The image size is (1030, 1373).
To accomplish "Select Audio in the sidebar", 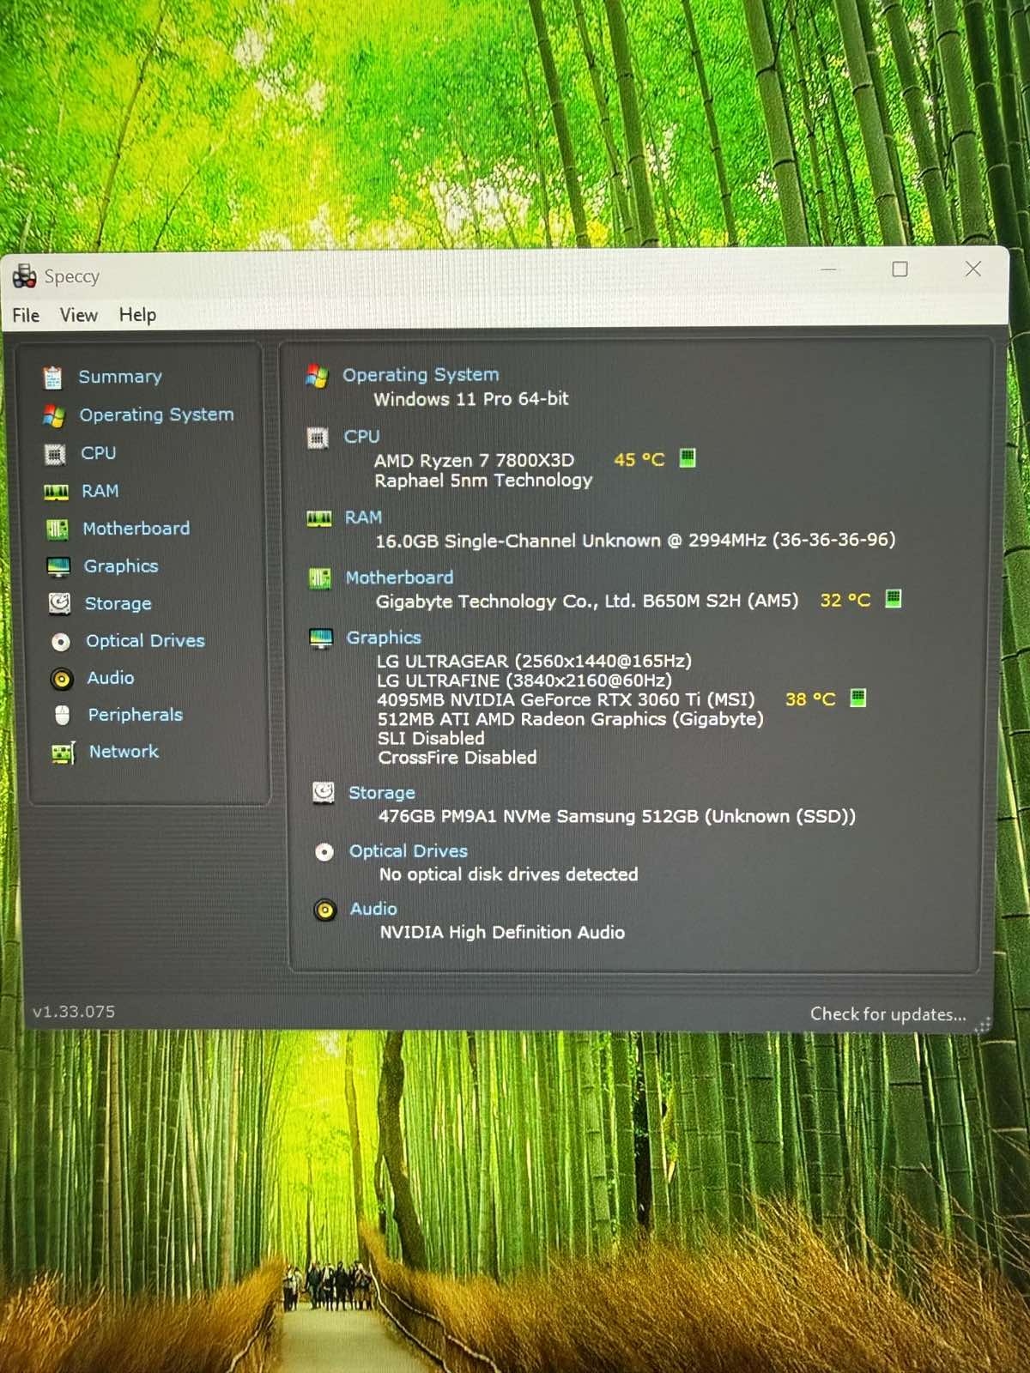I will [111, 678].
